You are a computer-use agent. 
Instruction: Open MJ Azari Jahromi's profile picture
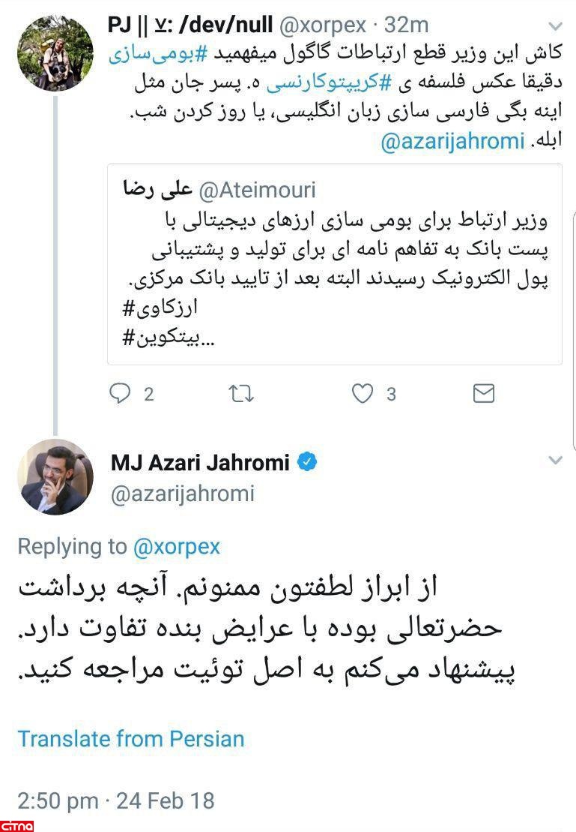[x=55, y=476]
